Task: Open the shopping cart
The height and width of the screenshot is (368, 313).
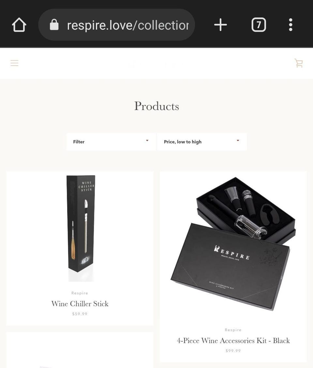Action: click(298, 63)
